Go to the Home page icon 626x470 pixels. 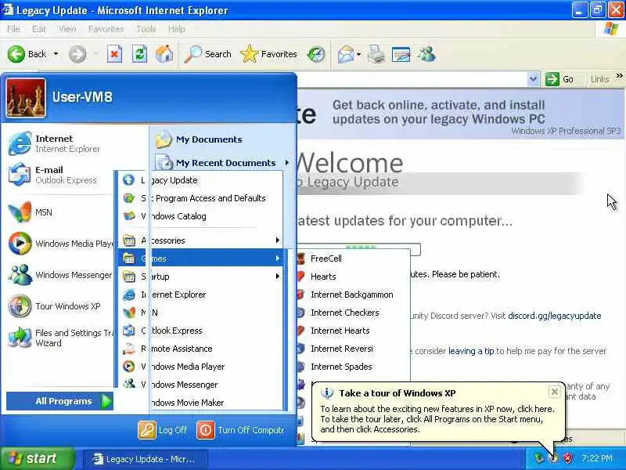(164, 54)
